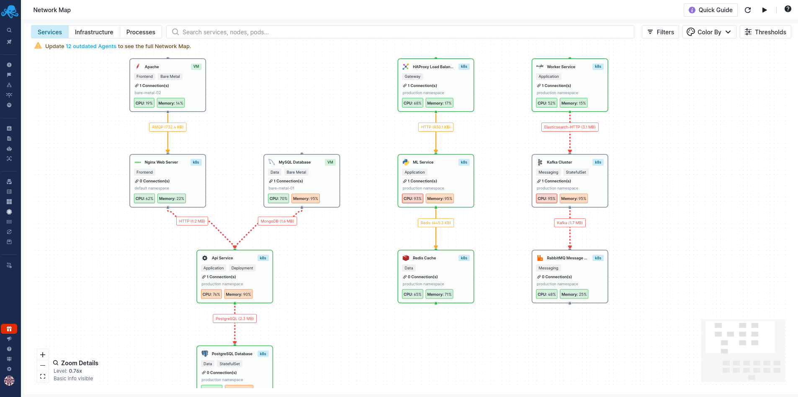Click the fit-to-screen icon
This screenshot has height=397, width=798.
pyautogui.click(x=43, y=377)
